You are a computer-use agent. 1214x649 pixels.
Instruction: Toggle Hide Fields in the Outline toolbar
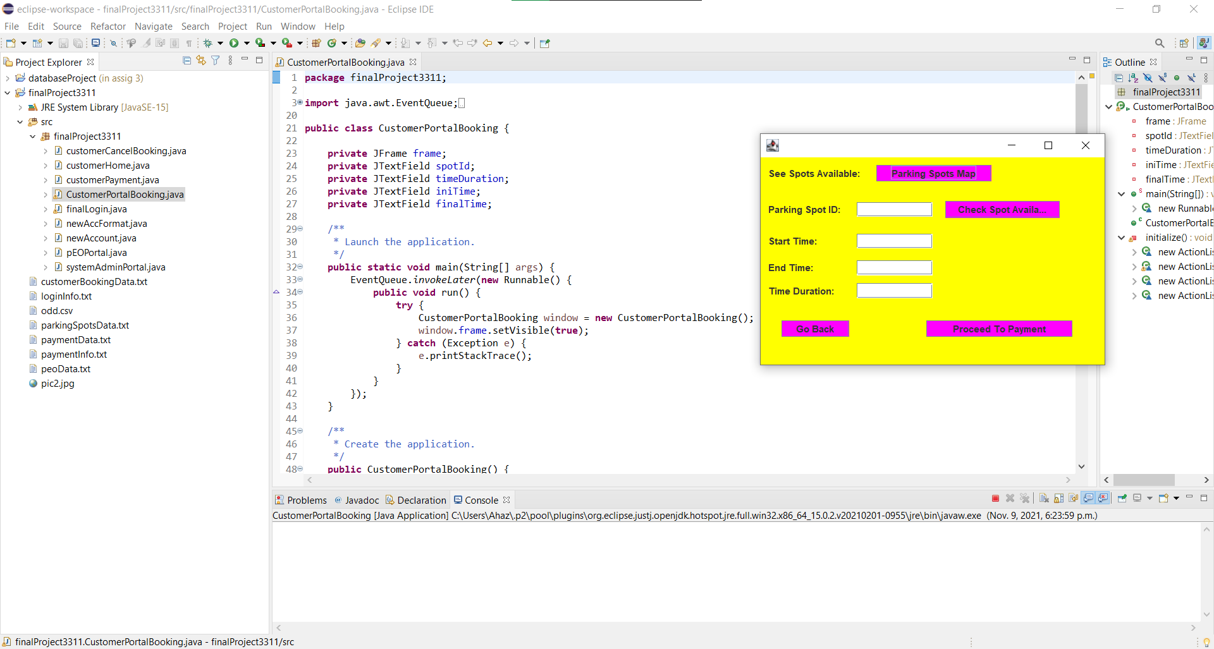tap(1148, 78)
